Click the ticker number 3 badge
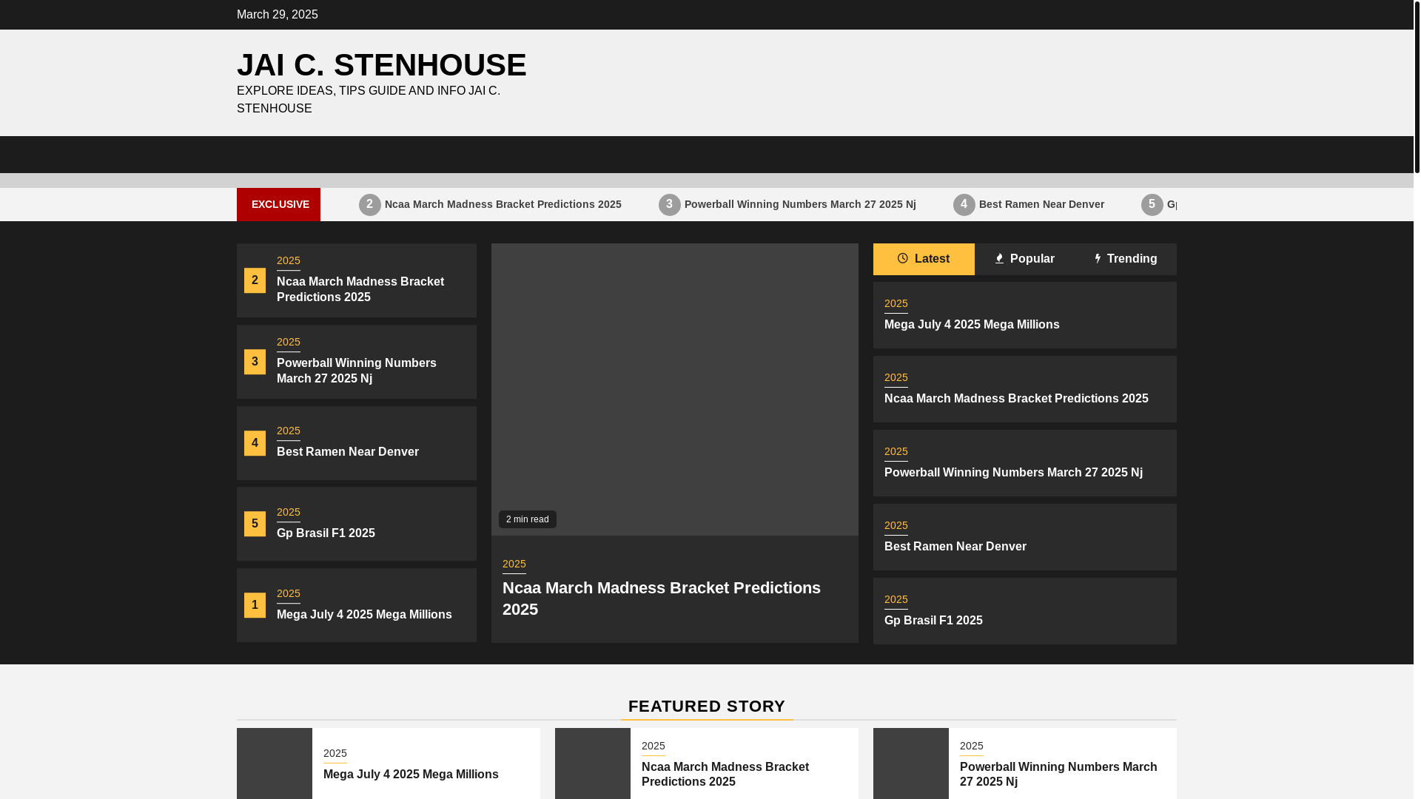This screenshot has height=799, width=1421. (670, 205)
